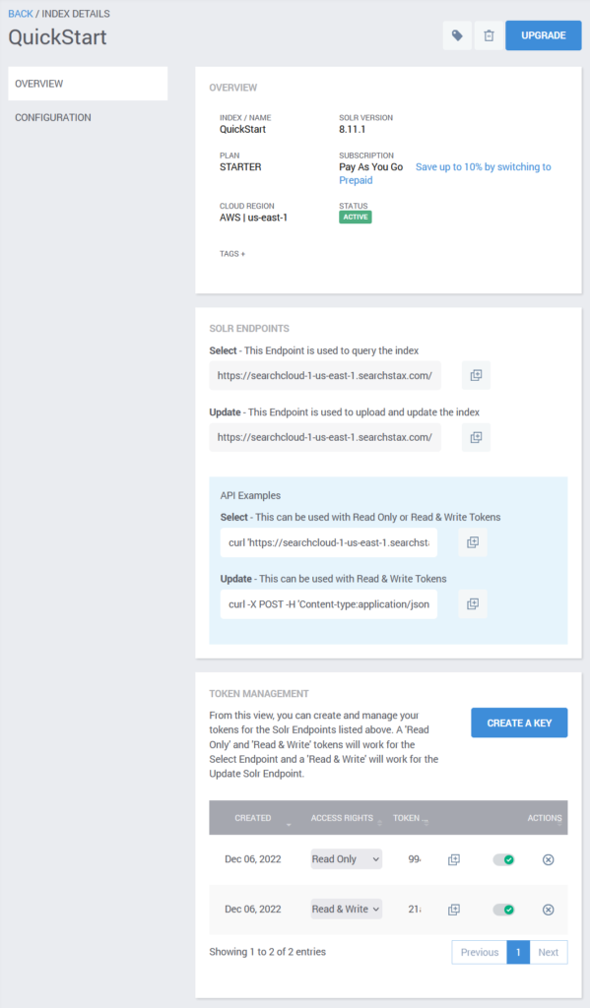
Task: Copy the Read & Write token
Action: pyautogui.click(x=454, y=910)
